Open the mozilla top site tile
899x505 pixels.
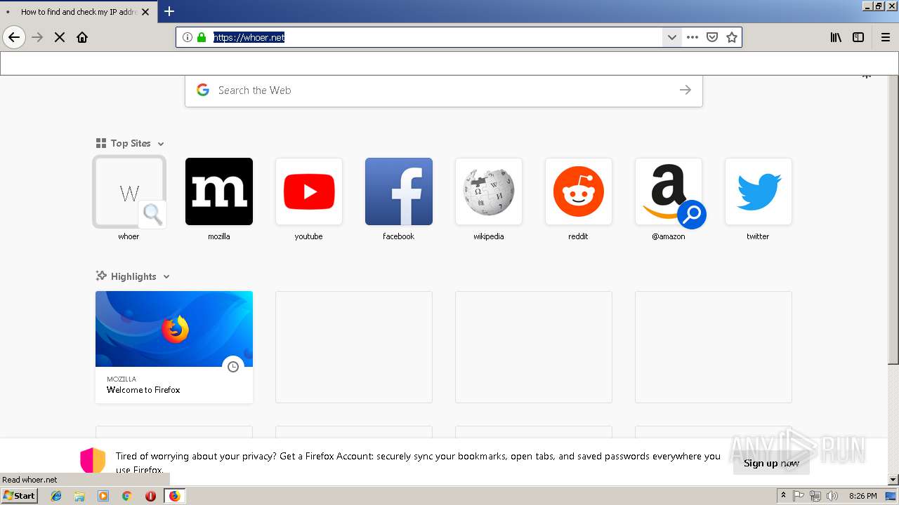coord(219,191)
